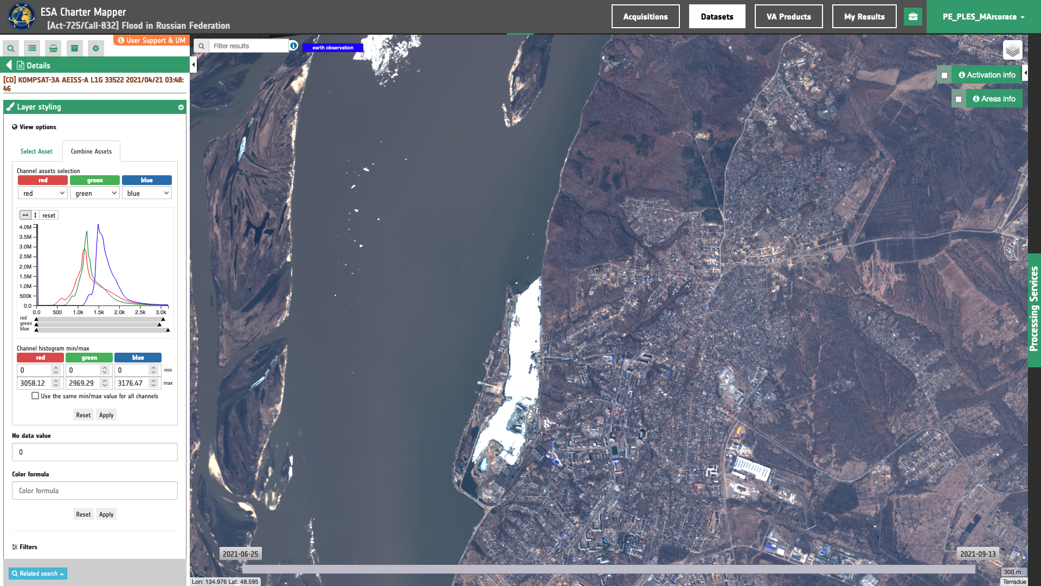Open the Activation info panel

point(987,75)
